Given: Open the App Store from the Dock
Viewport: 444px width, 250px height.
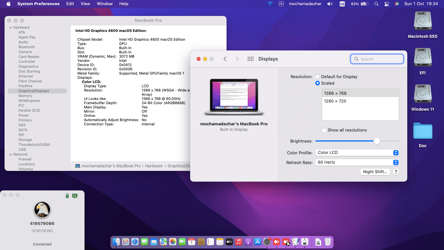Looking at the screenshot, I should click(x=258, y=242).
